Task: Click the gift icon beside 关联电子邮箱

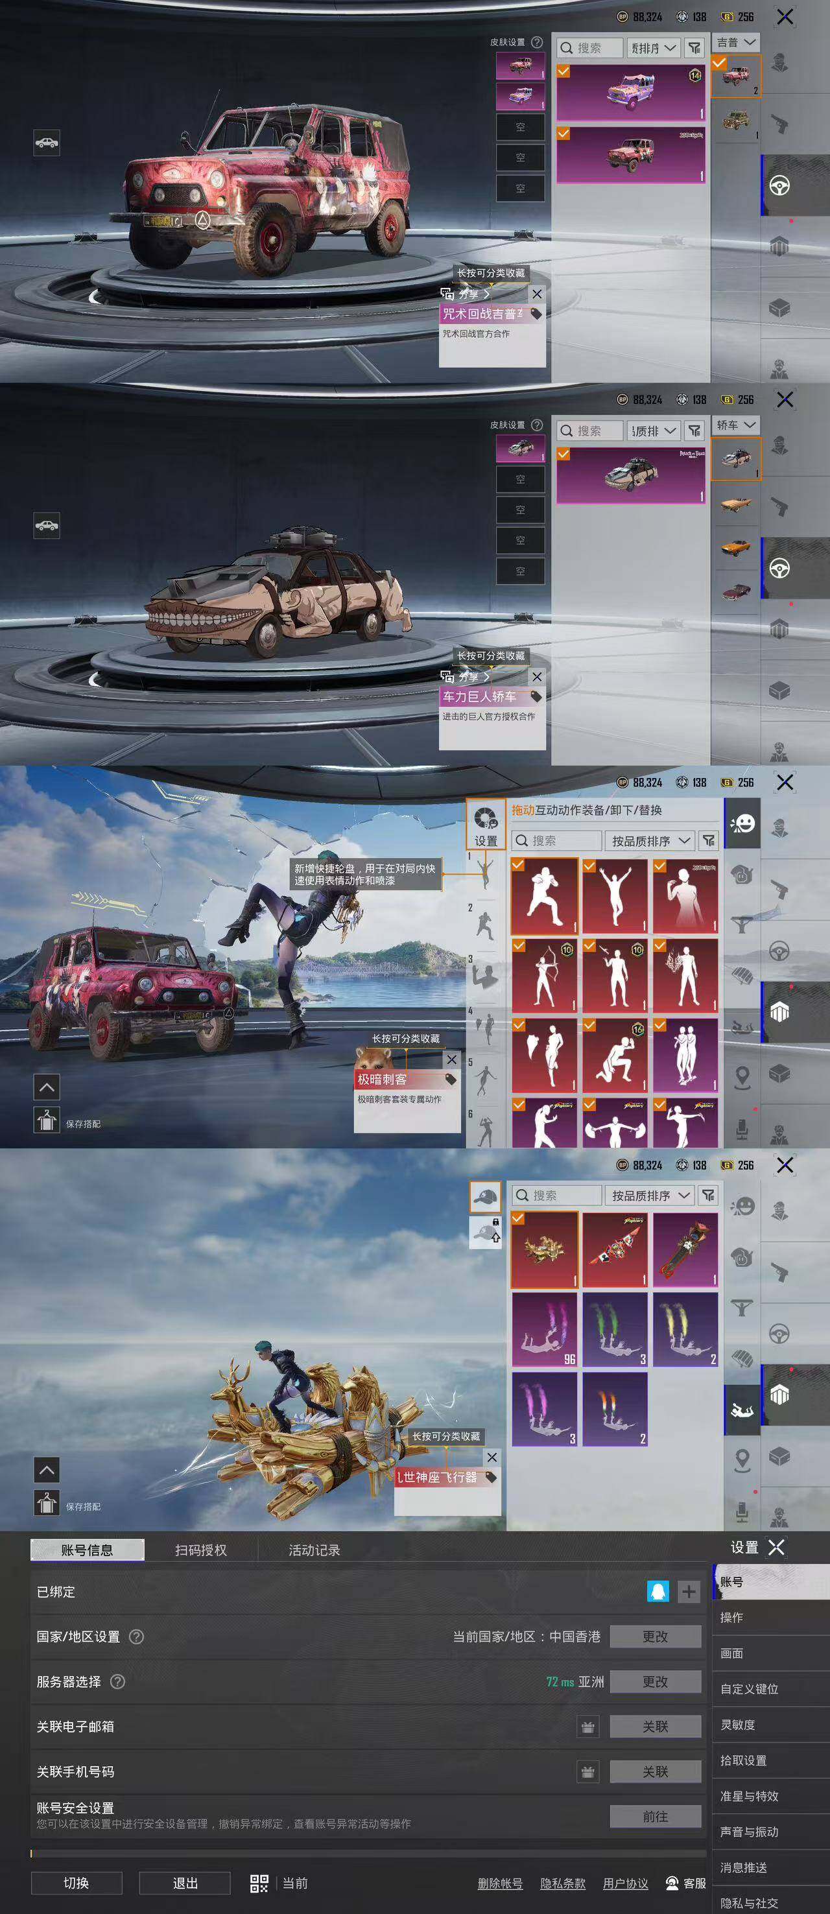Action: (x=587, y=1727)
